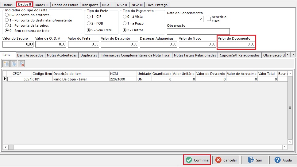Open the NF-e I tab
Viewport: 297px width, 167px height.
coord(107,5)
